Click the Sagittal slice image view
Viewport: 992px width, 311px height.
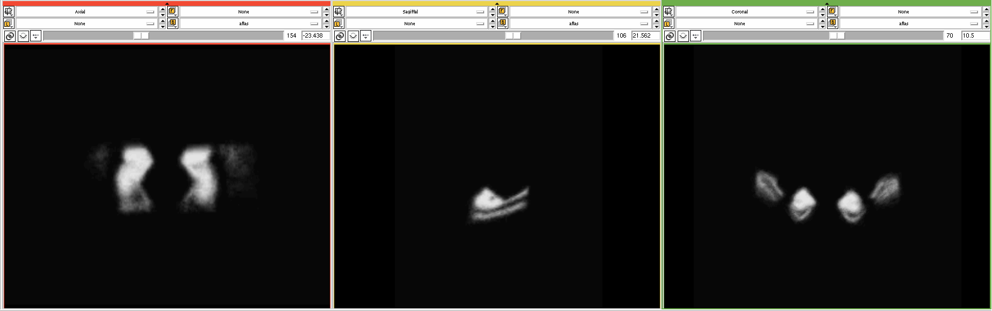[x=497, y=176]
